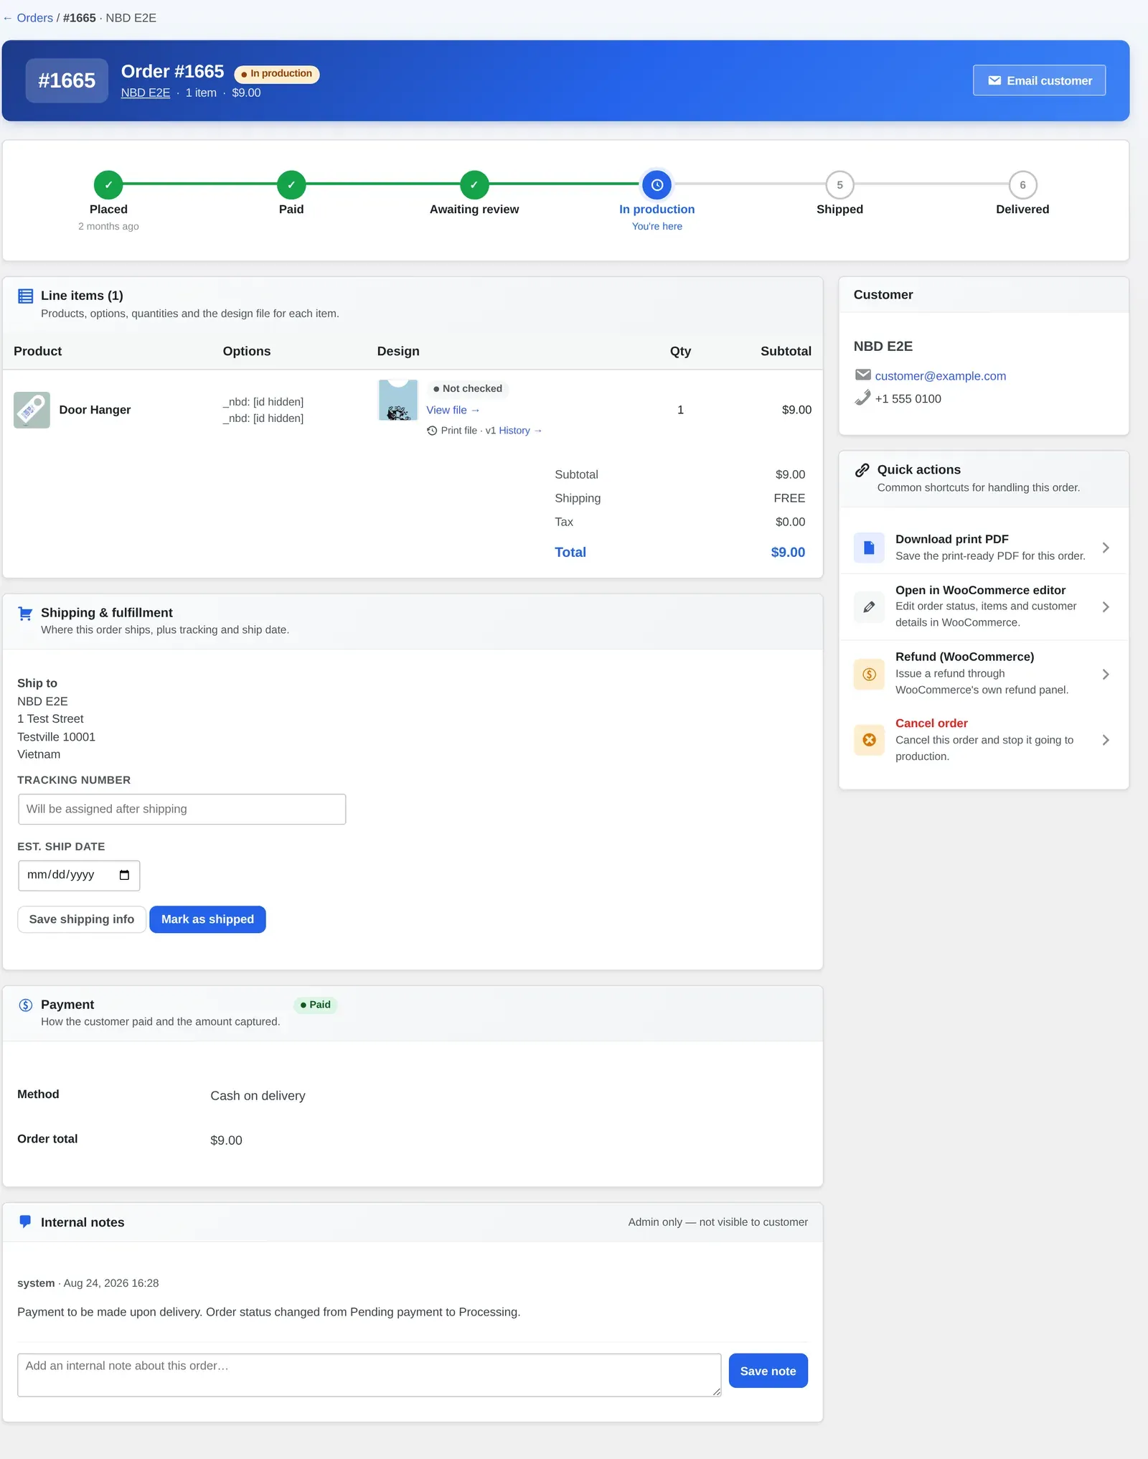Click the shipping cart icon
The width and height of the screenshot is (1148, 1459).
tap(25, 614)
